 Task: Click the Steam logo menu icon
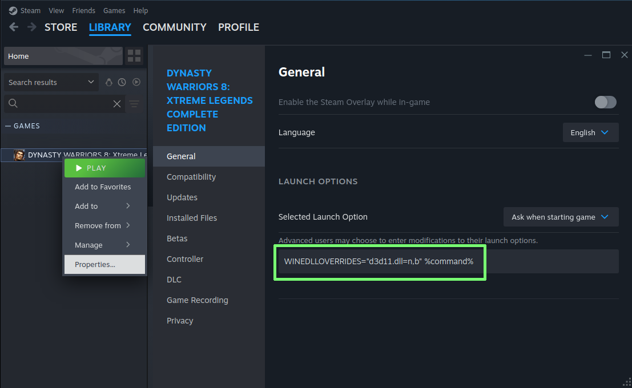13,10
